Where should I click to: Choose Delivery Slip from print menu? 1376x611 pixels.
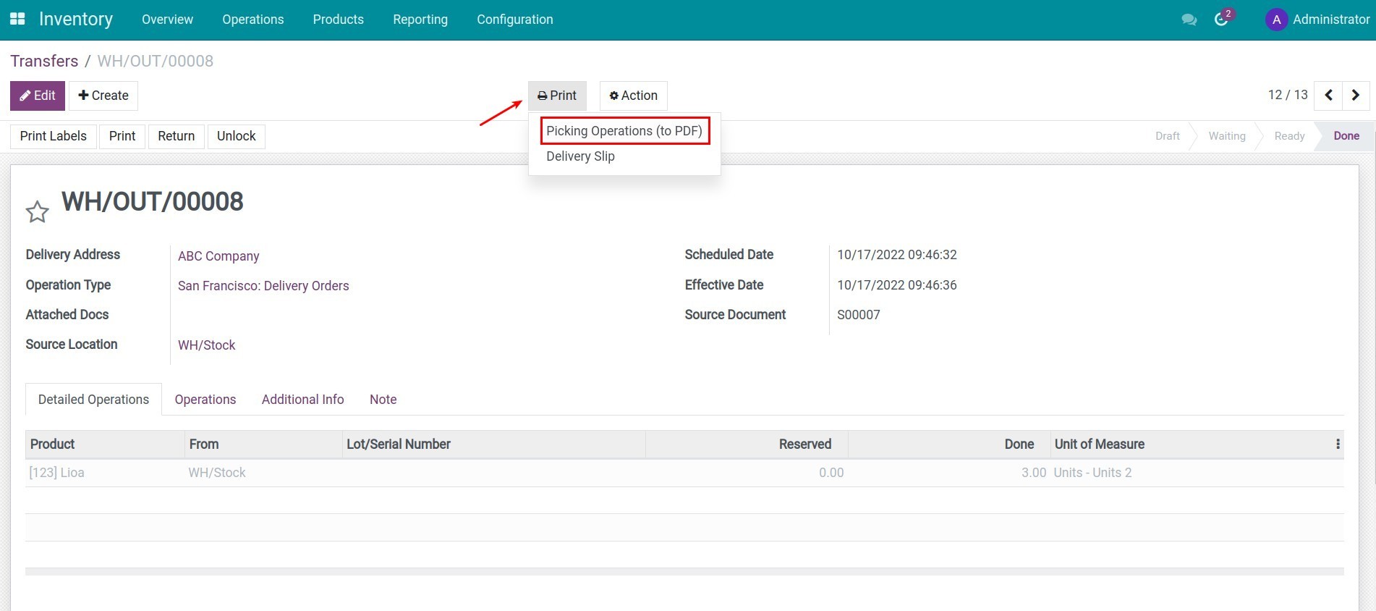580,156
